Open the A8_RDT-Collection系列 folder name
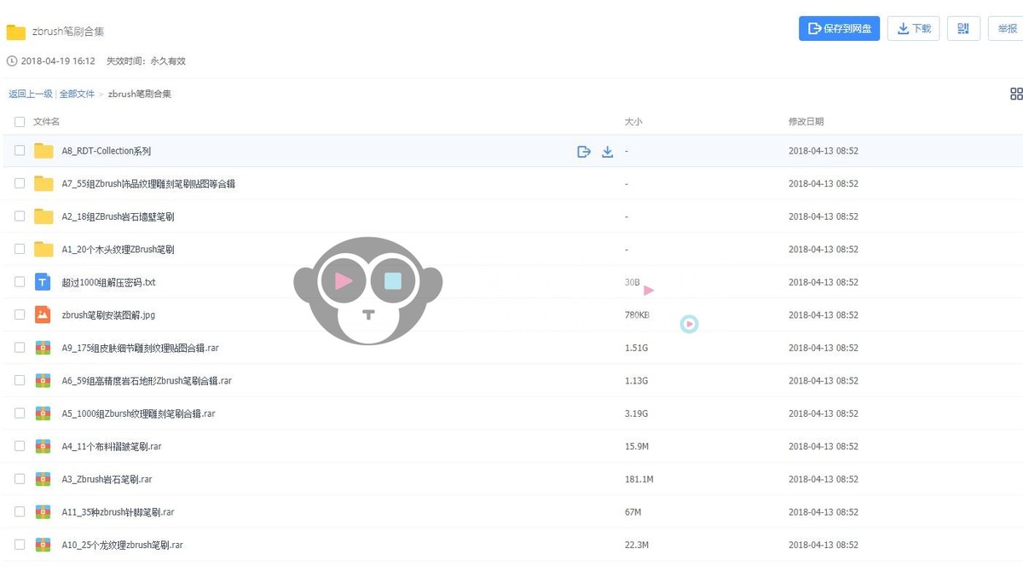Screen dimensions: 1023x583 coord(107,151)
